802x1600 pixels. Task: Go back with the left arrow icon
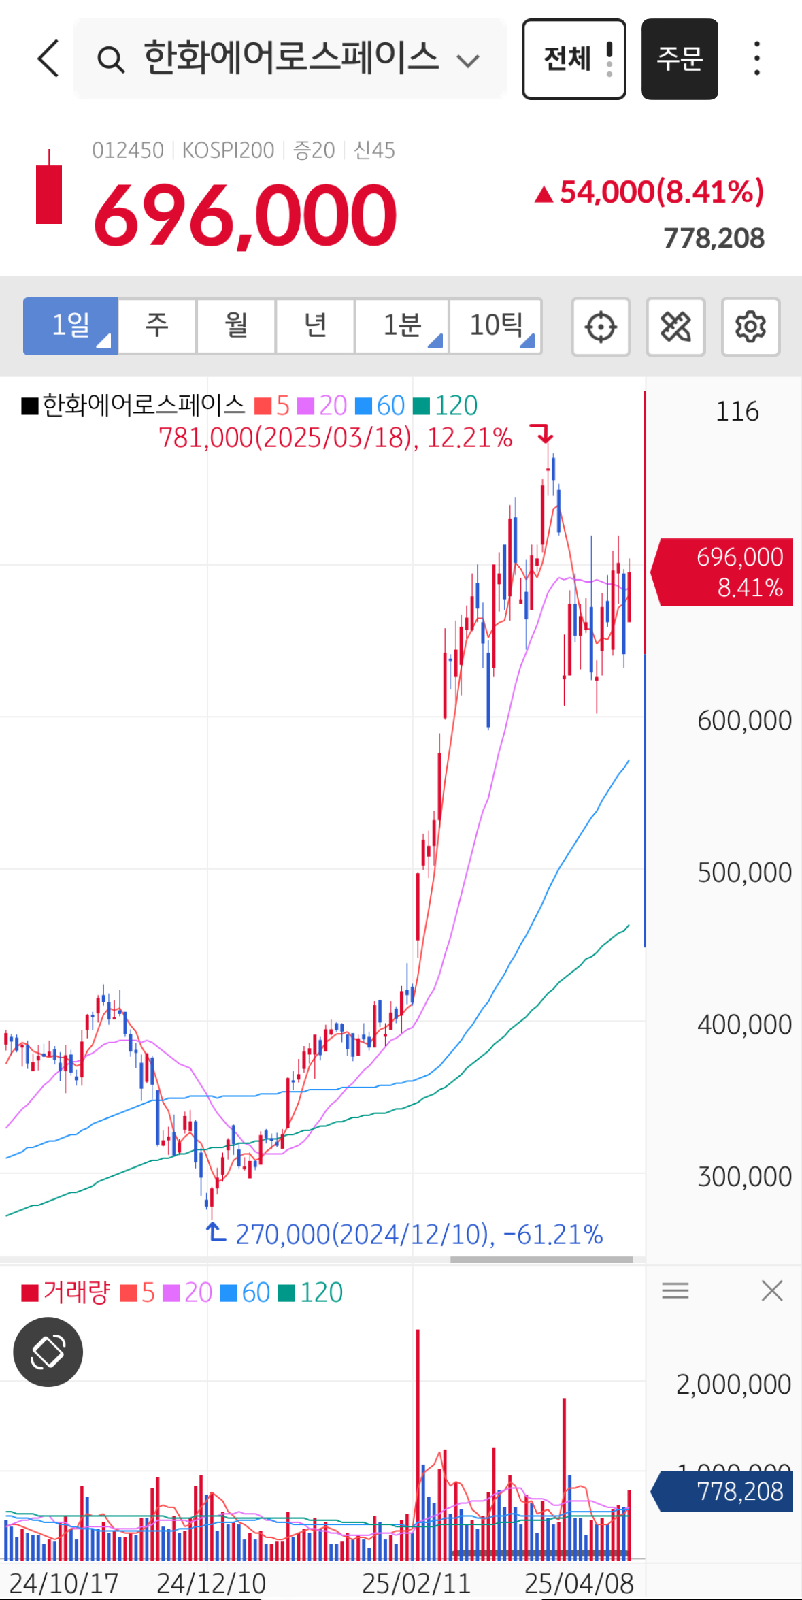[48, 58]
